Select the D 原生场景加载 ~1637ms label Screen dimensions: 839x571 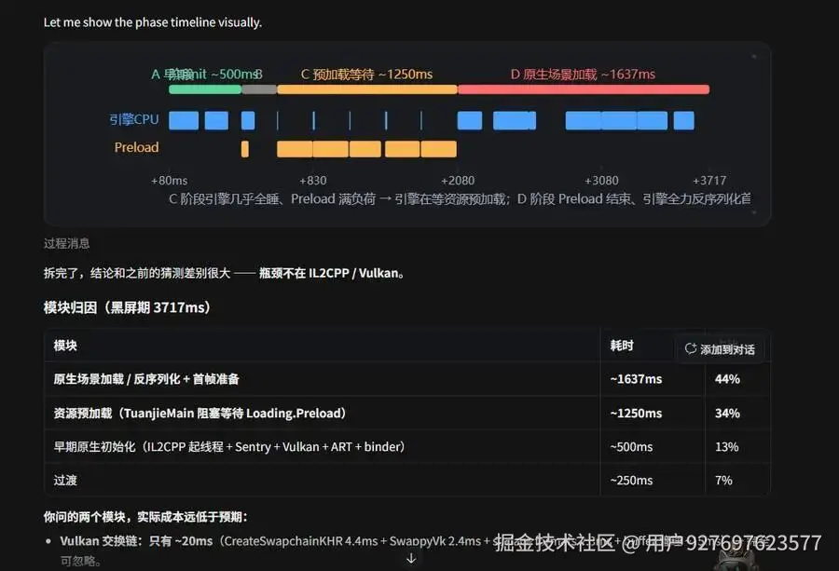pos(583,75)
